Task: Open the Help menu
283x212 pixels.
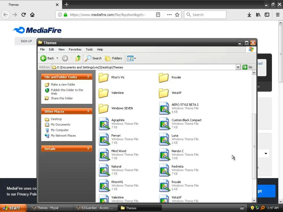Action: [x=100, y=49]
